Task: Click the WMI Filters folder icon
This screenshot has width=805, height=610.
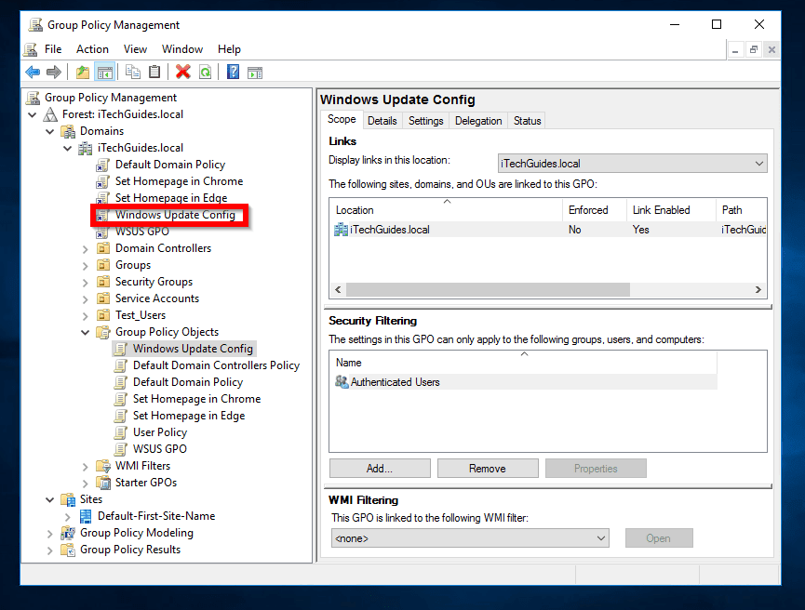Action: 103,467
